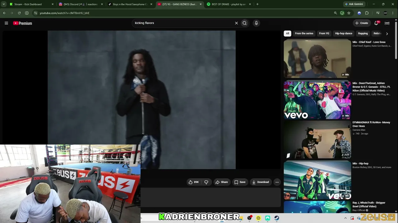The height and width of the screenshot is (223, 398).
Task: Open the Money Over Hoes video thumbnail
Action: click(317, 139)
